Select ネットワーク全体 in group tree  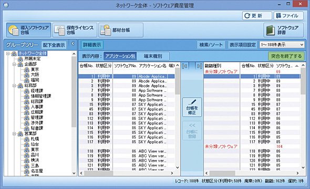[33, 54]
